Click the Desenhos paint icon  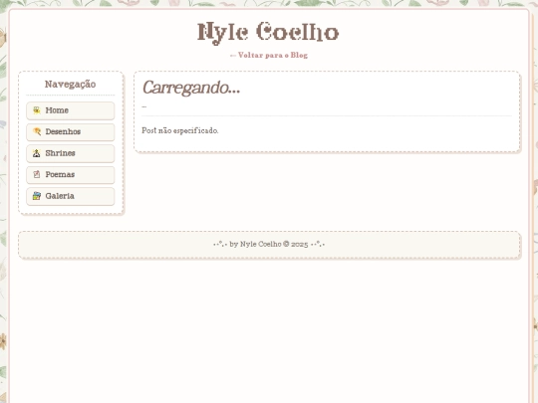click(37, 131)
